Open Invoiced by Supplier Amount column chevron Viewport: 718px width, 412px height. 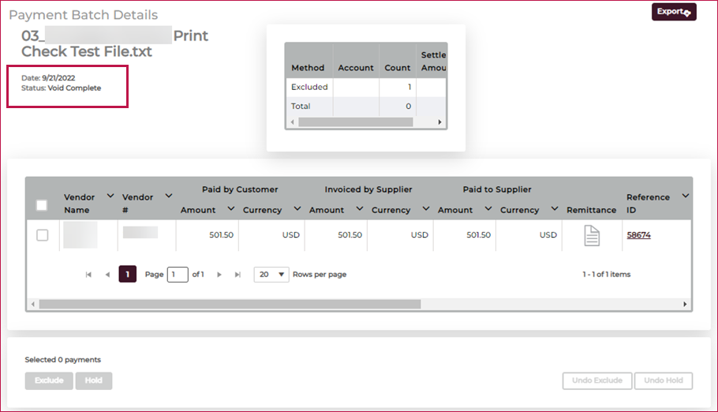(x=360, y=208)
